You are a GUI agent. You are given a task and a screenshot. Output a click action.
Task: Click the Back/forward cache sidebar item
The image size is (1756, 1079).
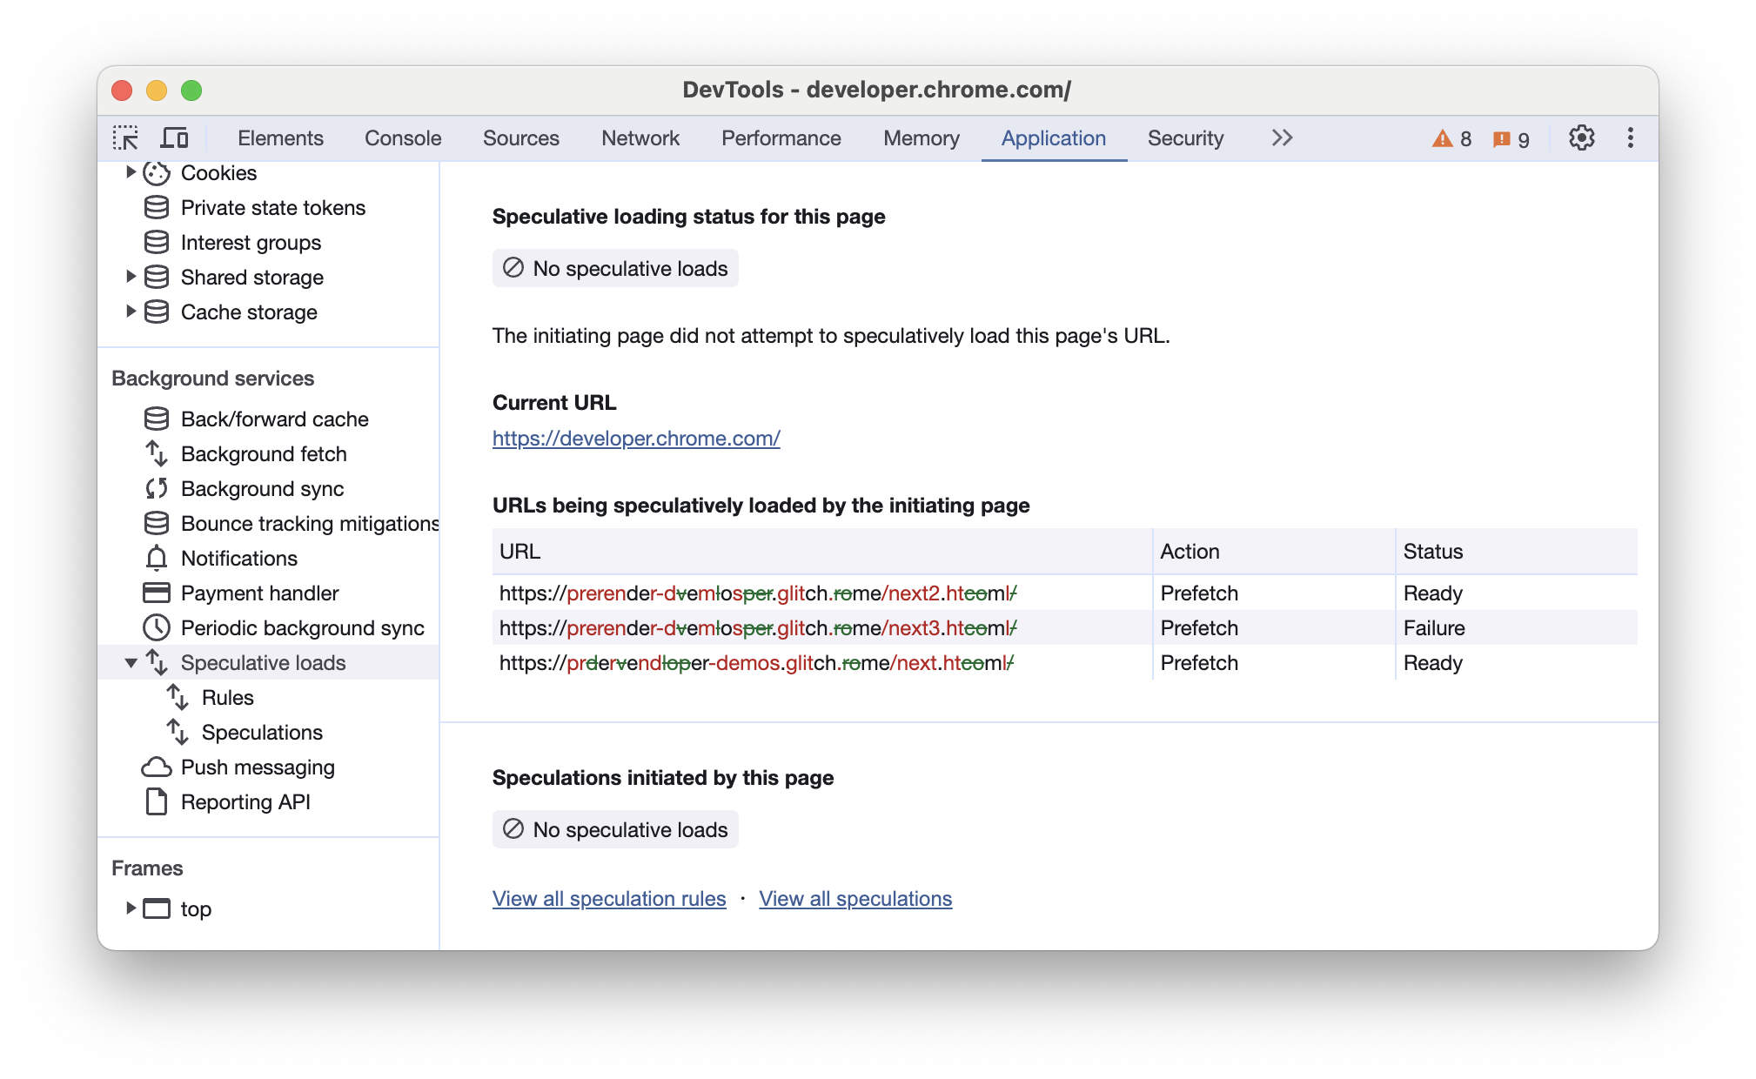(275, 418)
